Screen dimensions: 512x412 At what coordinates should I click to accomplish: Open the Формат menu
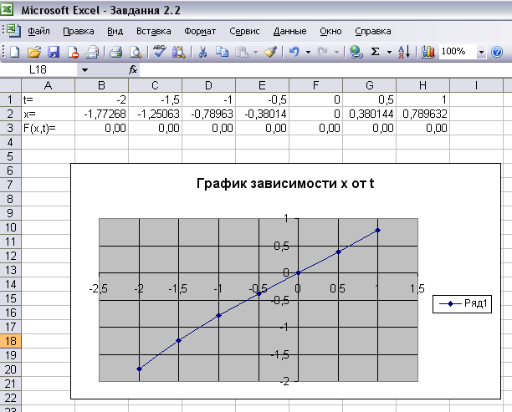coord(200,31)
